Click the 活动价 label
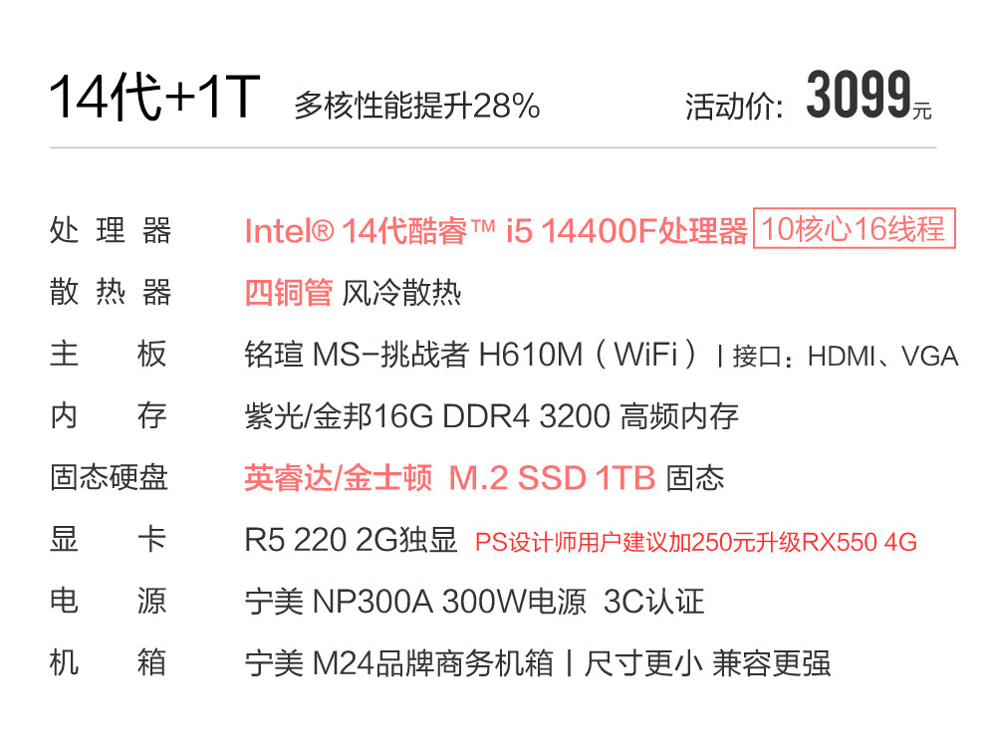Image resolution: width=986 pixels, height=755 pixels. coord(734,107)
